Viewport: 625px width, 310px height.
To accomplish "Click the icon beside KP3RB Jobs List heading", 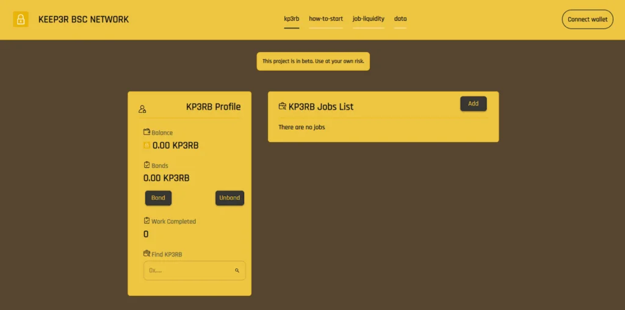I will pyautogui.click(x=282, y=106).
